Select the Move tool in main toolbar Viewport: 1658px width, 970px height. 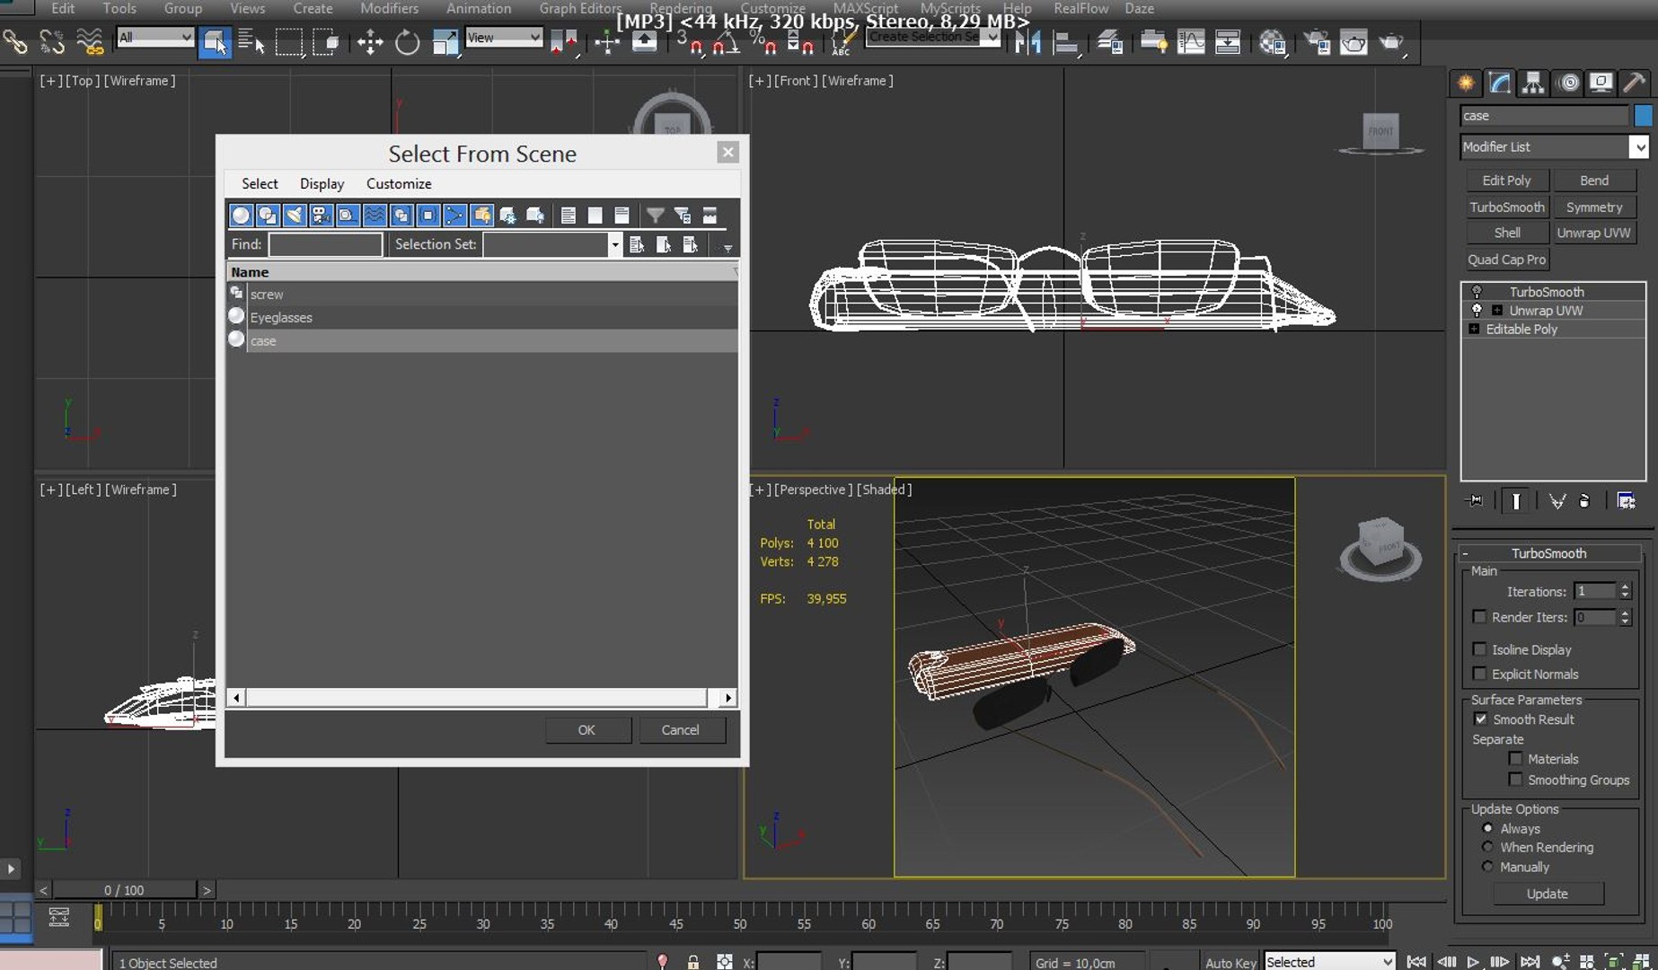pyautogui.click(x=370, y=41)
